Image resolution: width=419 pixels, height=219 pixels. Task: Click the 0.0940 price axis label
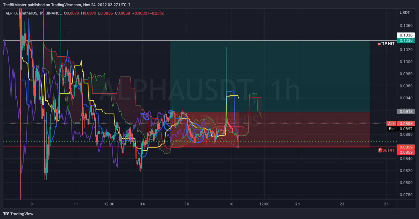point(406,98)
